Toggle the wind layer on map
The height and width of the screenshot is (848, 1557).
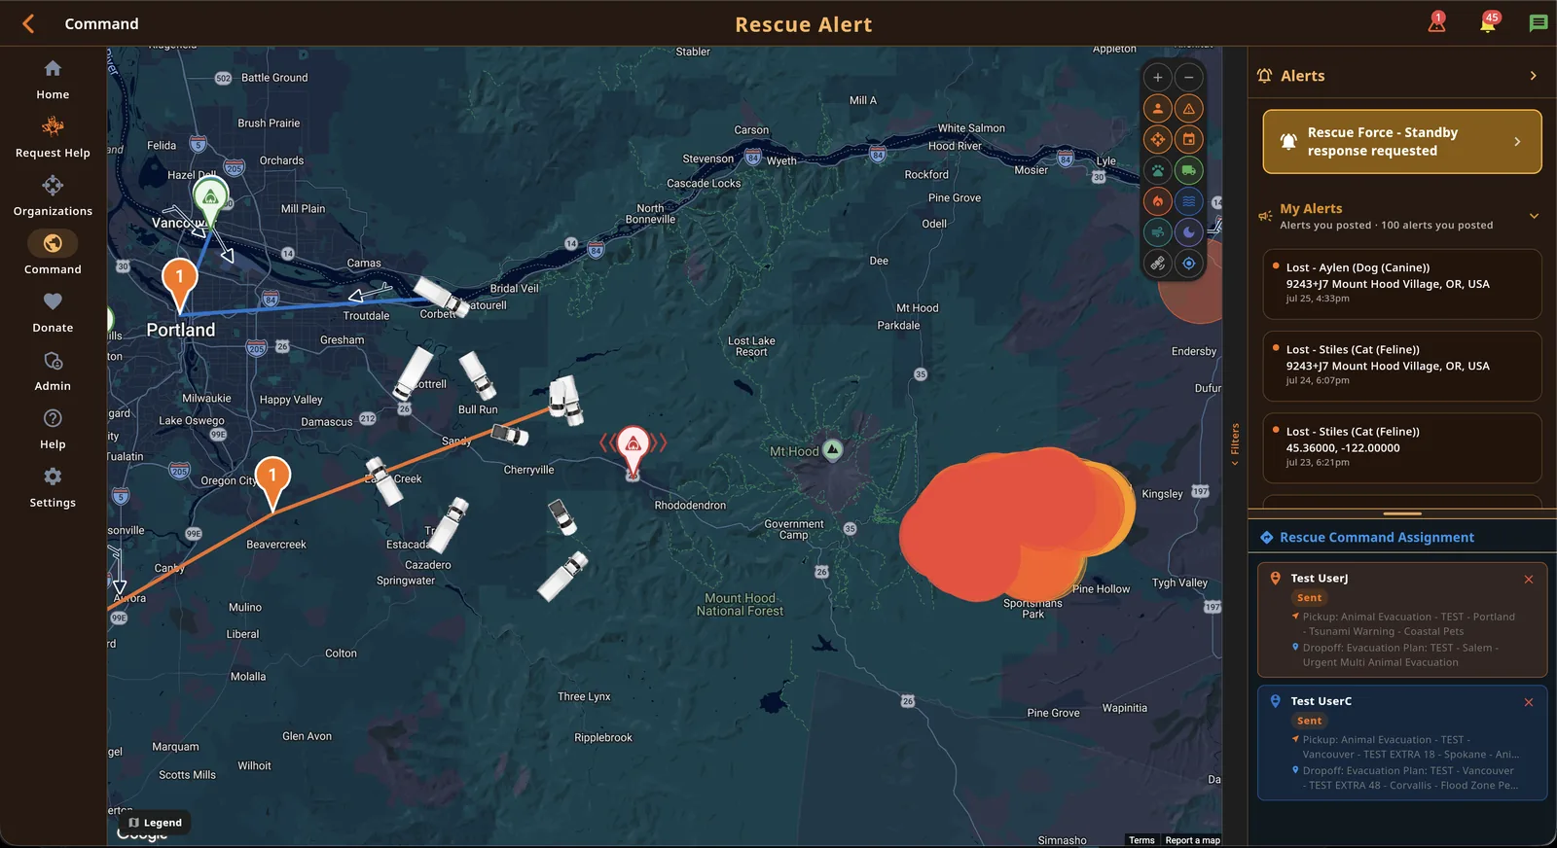[x=1157, y=232]
